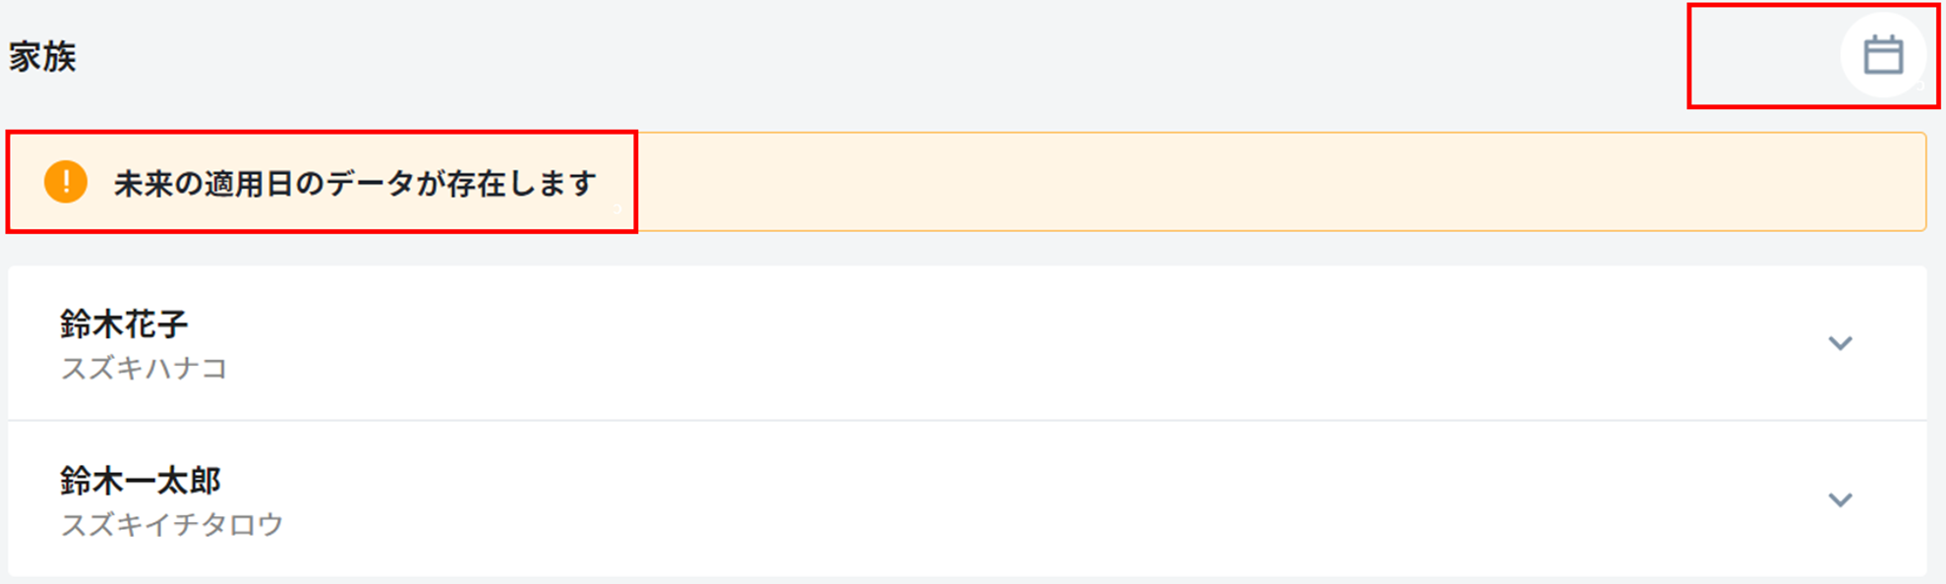1946x584 pixels.
Task: Click the 家 character in the heading
Action: [26, 57]
